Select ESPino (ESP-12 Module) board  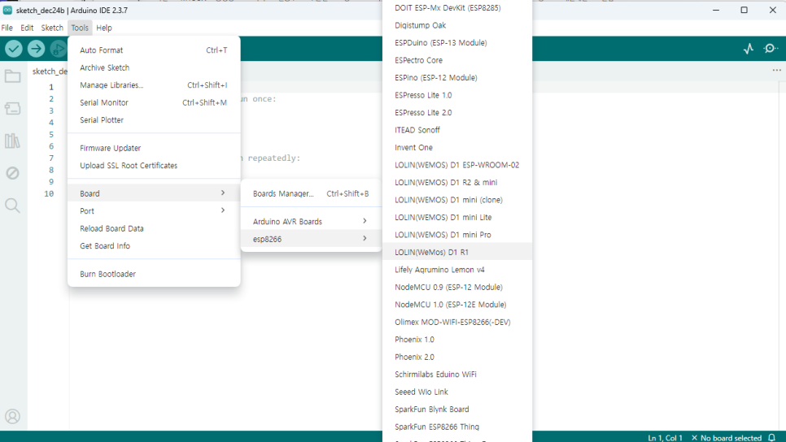457,78
